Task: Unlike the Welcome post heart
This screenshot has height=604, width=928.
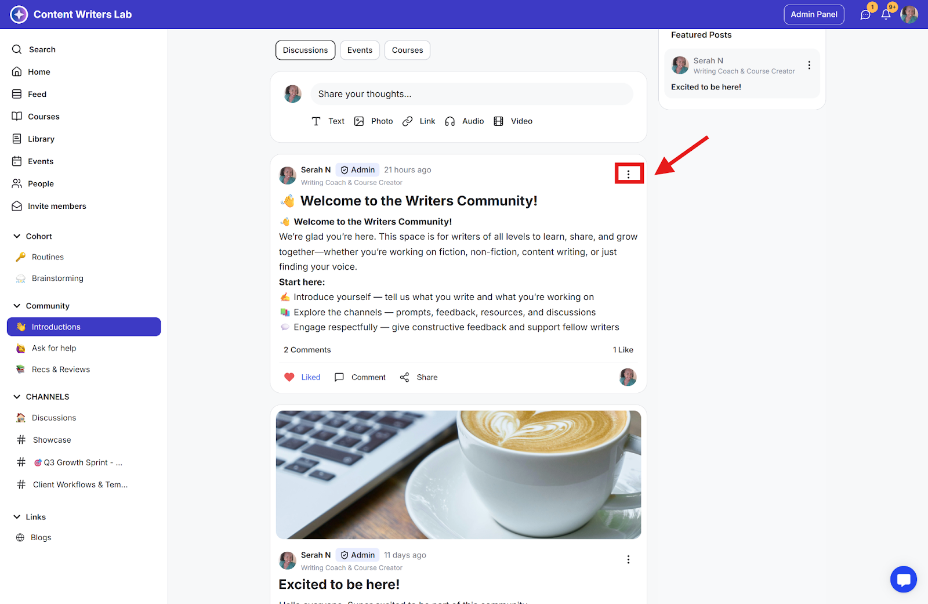Action: [x=289, y=377]
